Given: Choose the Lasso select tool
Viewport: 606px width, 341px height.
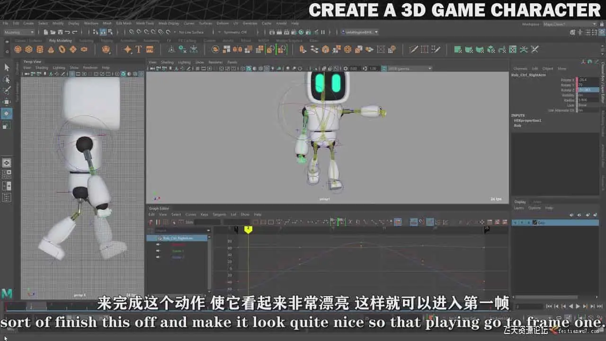Looking at the screenshot, I should 7,79.
